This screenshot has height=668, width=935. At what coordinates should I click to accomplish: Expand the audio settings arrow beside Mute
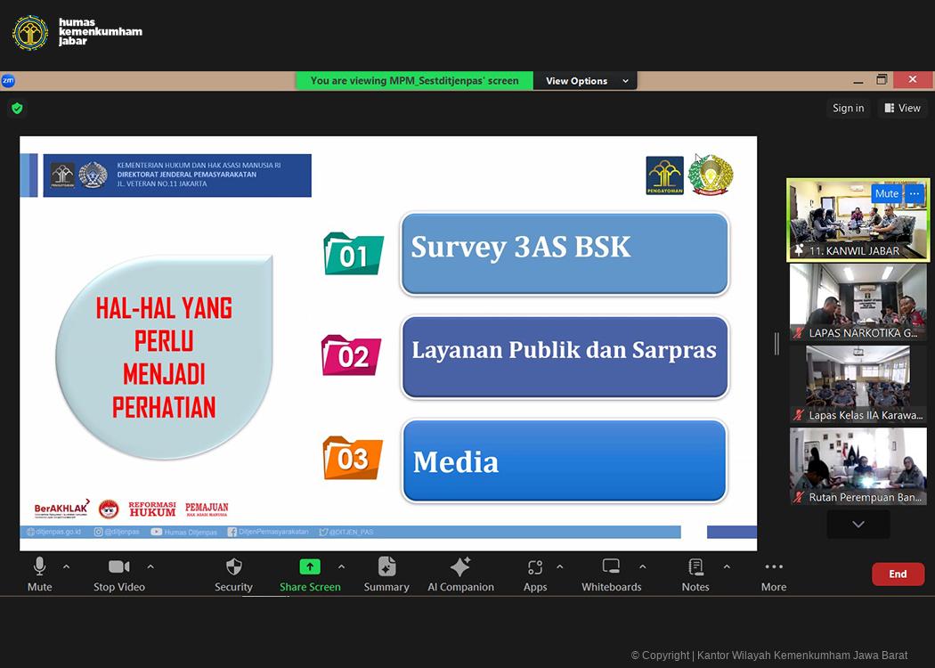tap(66, 566)
